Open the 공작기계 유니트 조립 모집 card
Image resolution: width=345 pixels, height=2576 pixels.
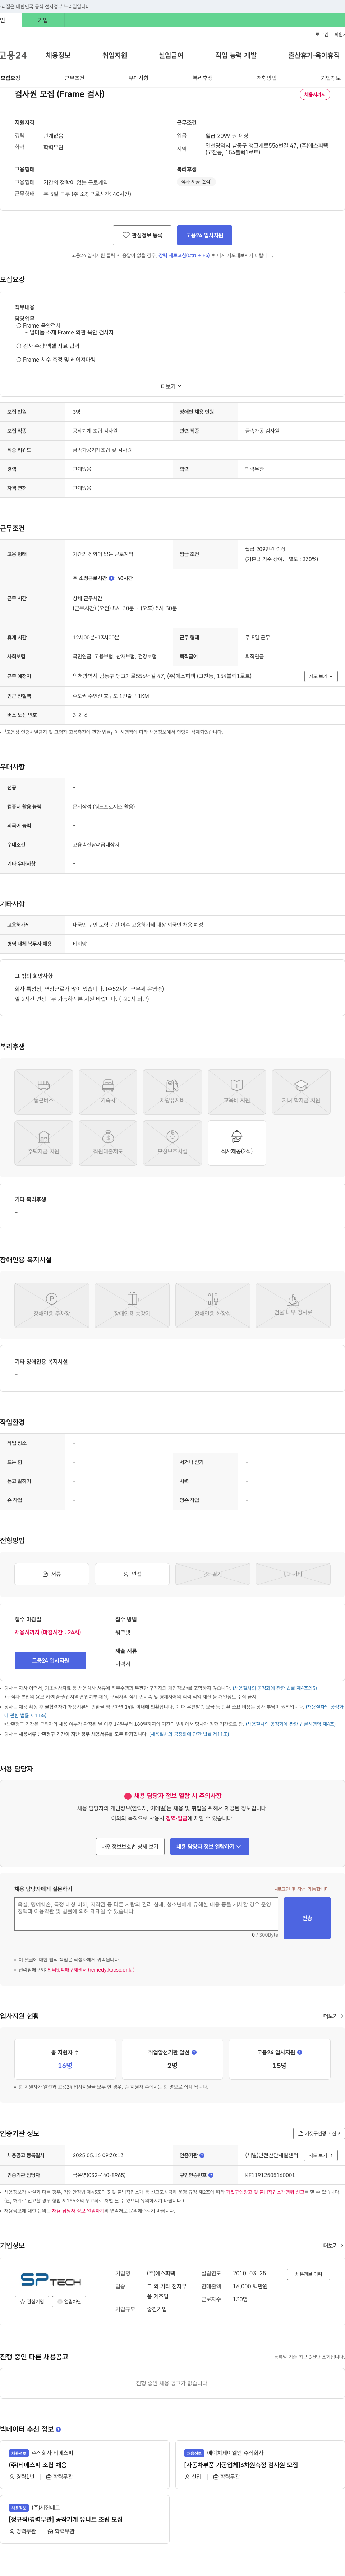click(86, 2518)
